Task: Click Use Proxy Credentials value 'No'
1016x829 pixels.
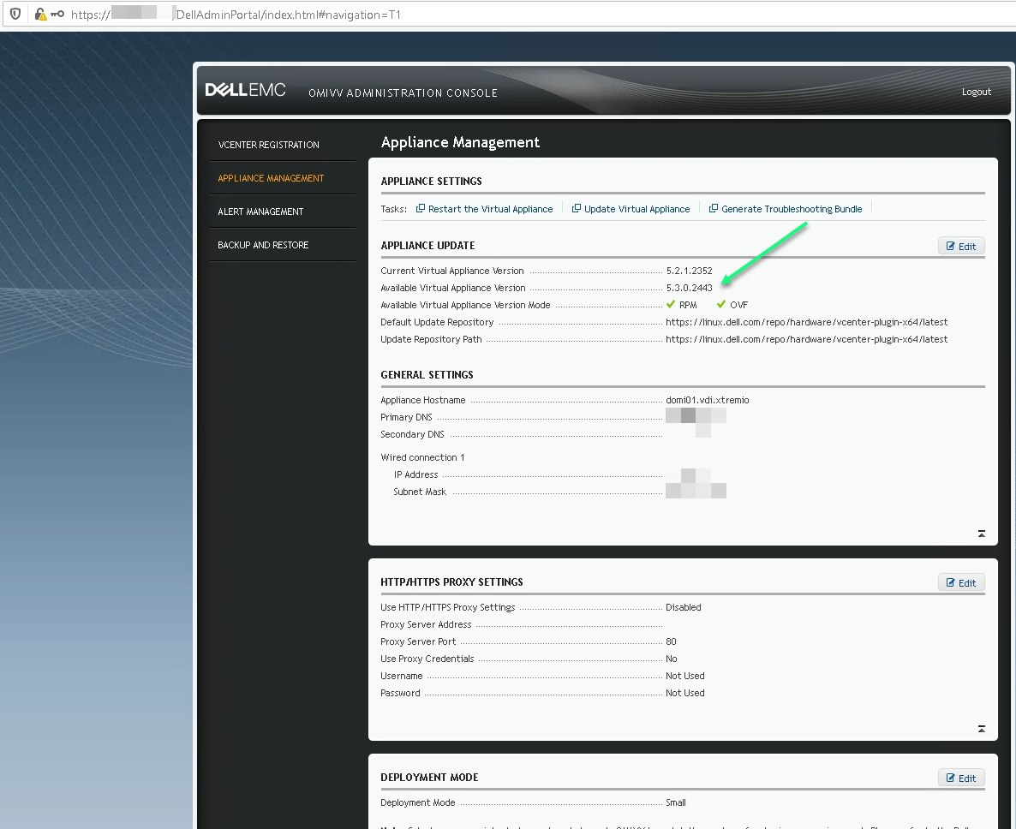Action: [672, 659]
